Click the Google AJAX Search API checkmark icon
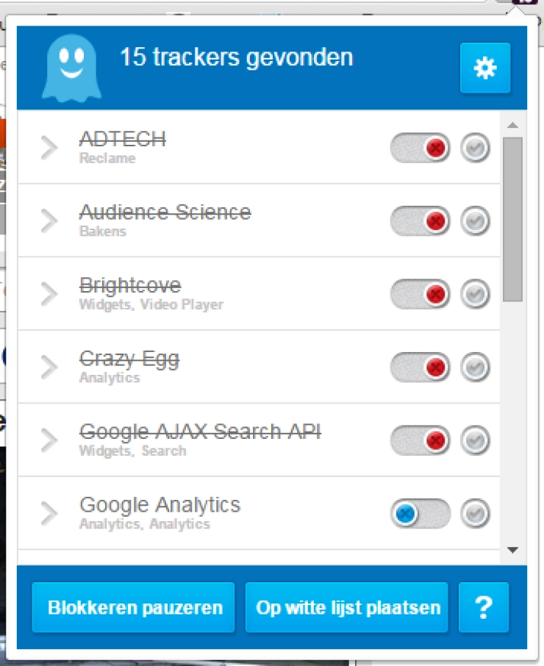Image resolution: width=544 pixels, height=666 pixels. coord(476,441)
